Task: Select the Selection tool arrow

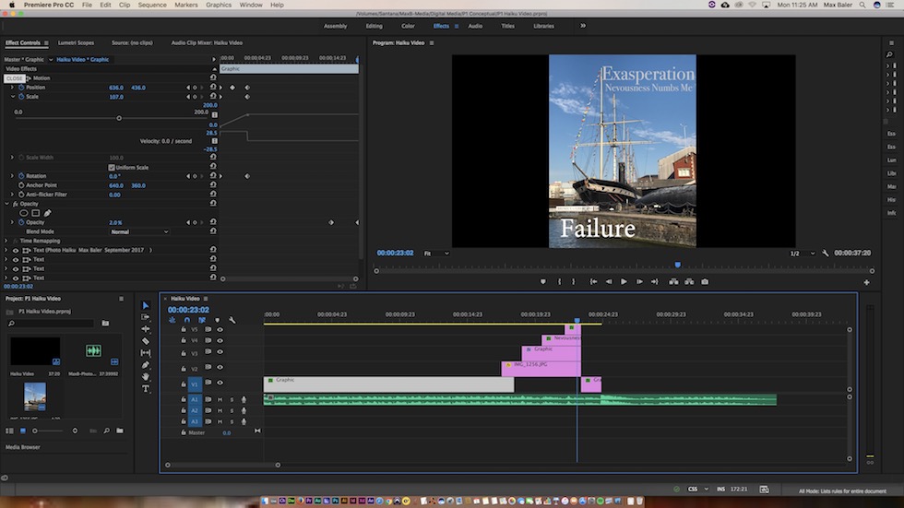Action: 146,305
